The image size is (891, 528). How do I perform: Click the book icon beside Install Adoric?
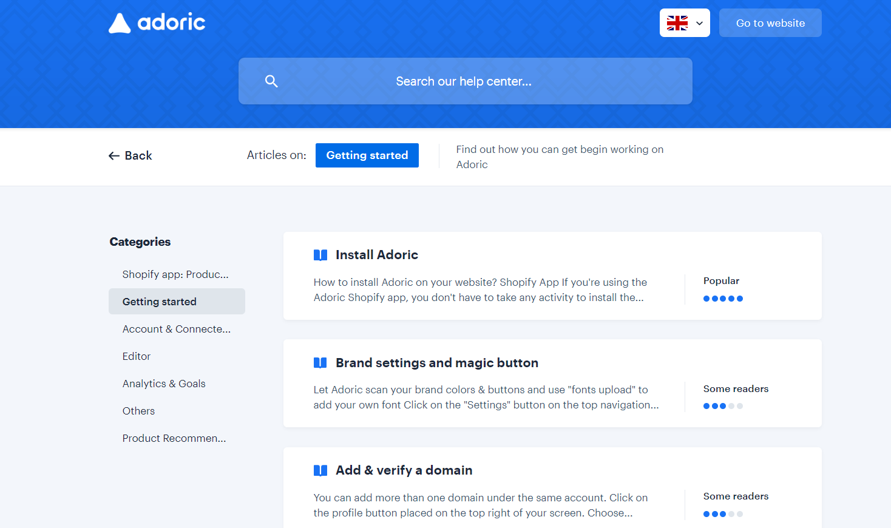(x=320, y=255)
